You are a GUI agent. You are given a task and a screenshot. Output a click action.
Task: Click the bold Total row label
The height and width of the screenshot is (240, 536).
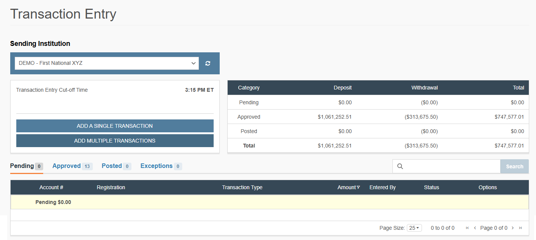pyautogui.click(x=249, y=146)
